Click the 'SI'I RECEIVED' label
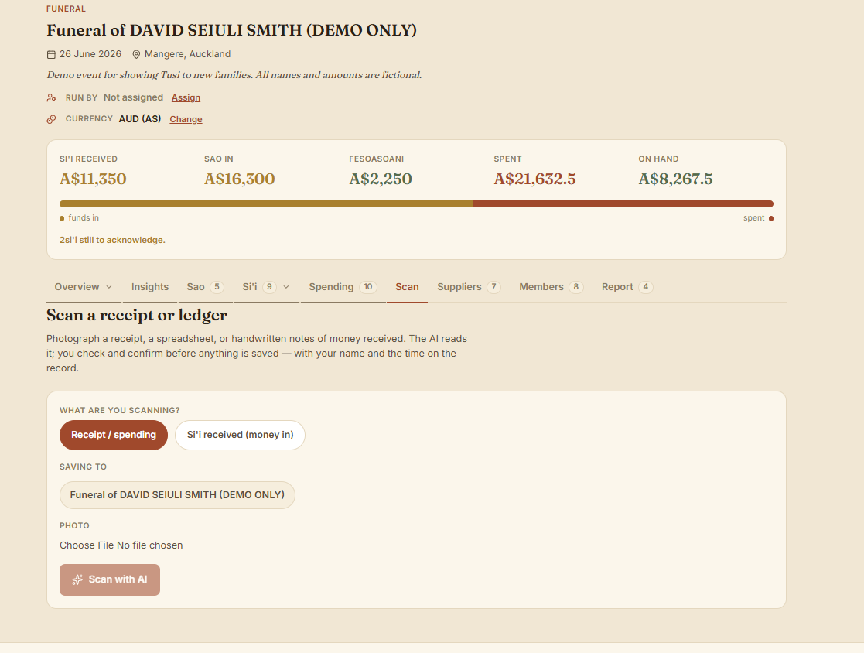This screenshot has width=864, height=653. click(88, 159)
